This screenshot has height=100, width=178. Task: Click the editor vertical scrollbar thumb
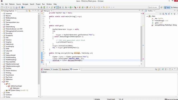(141, 44)
